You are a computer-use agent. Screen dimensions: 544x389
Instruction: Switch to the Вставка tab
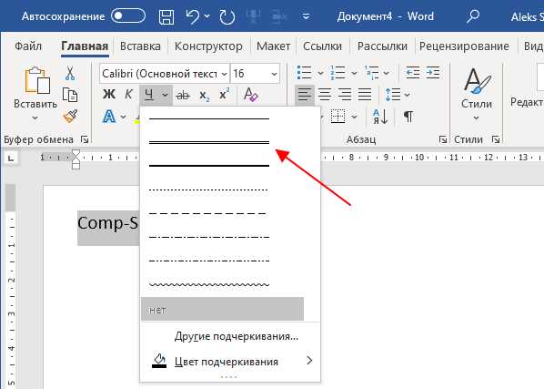point(140,46)
